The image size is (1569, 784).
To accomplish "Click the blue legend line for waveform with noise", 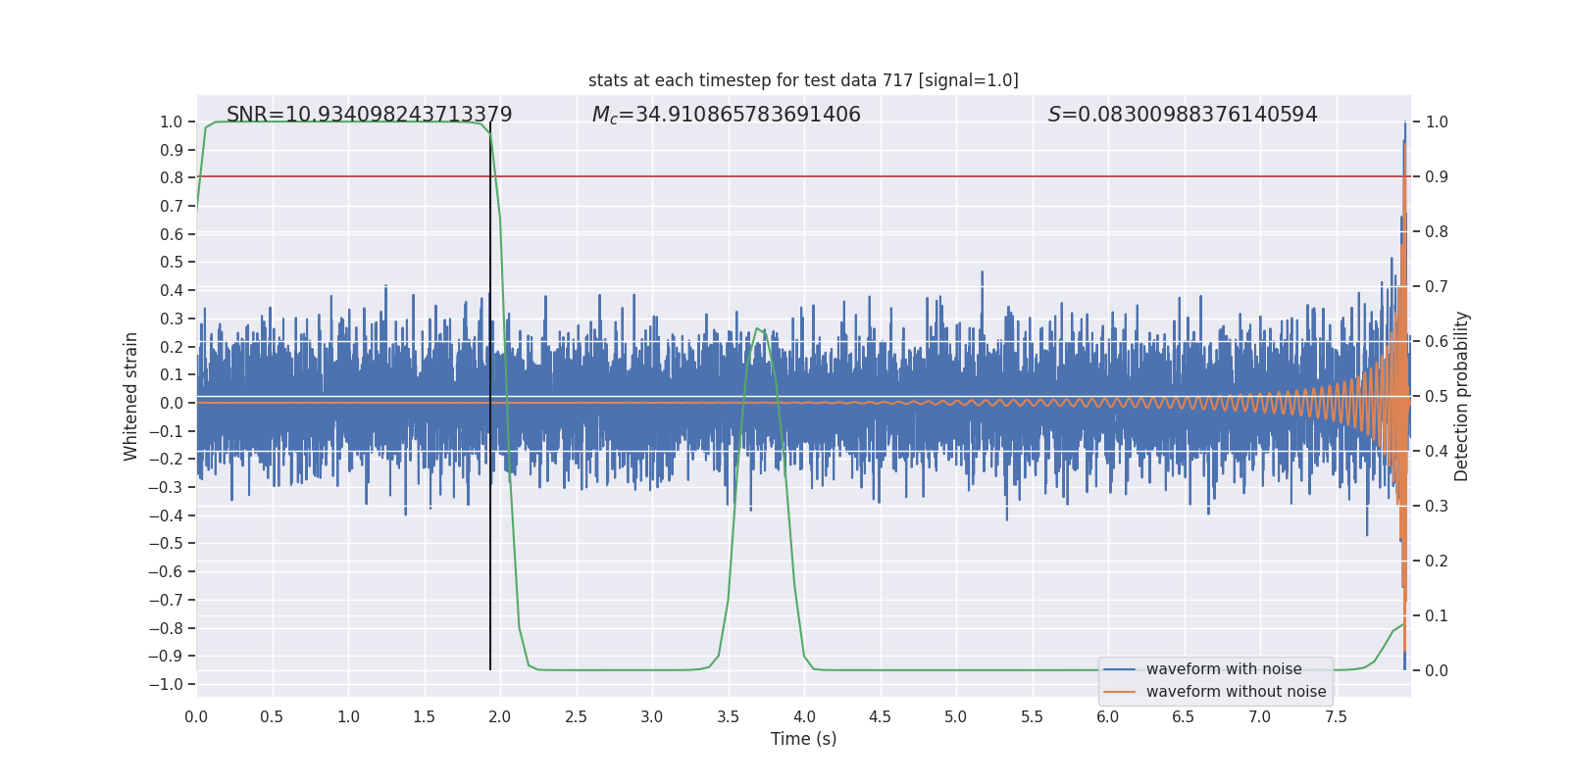I will pyautogui.click(x=1119, y=669).
